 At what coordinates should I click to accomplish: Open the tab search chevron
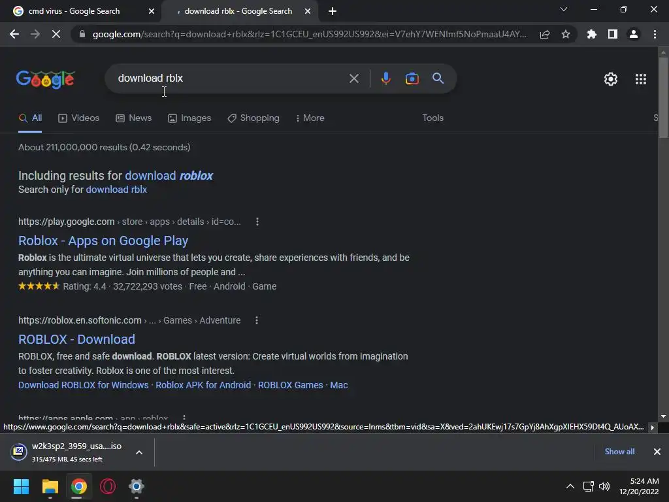pyautogui.click(x=564, y=9)
